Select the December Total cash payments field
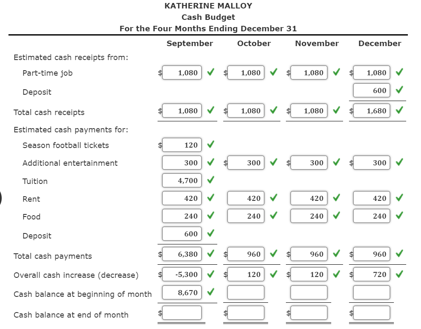 point(371,254)
